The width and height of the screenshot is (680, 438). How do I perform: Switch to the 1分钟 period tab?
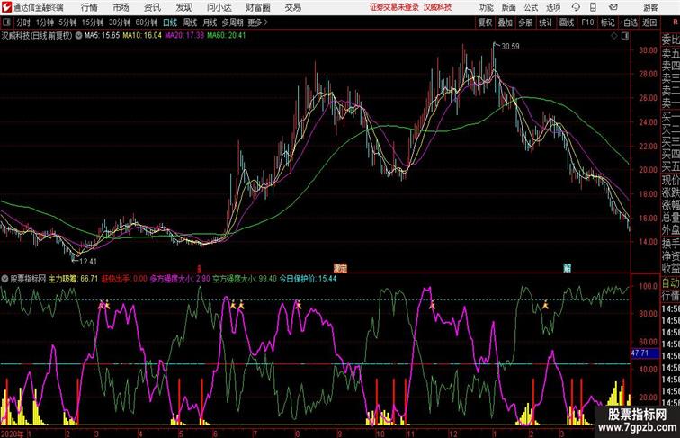click(x=45, y=22)
